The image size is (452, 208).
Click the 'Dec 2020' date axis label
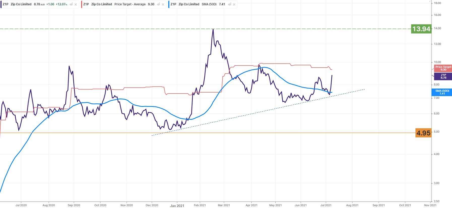click(x=152, y=205)
